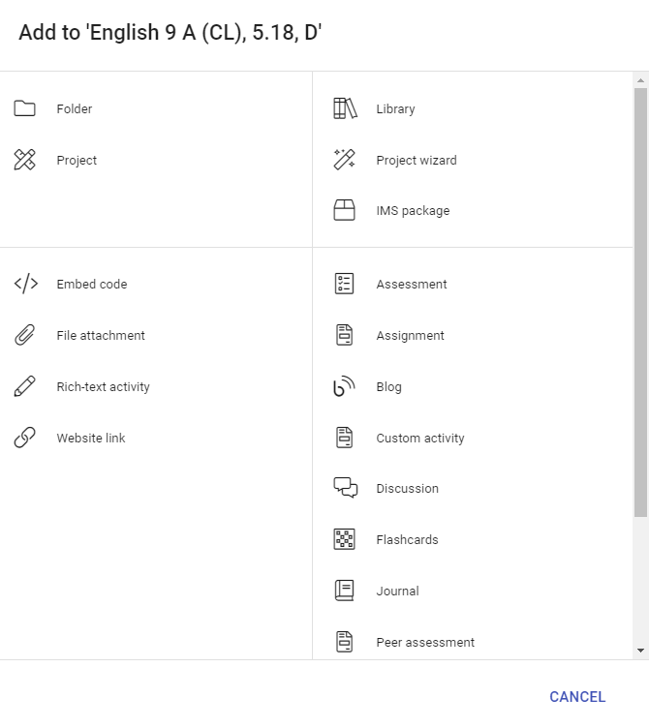Choose the IMS package box icon

pyautogui.click(x=345, y=211)
